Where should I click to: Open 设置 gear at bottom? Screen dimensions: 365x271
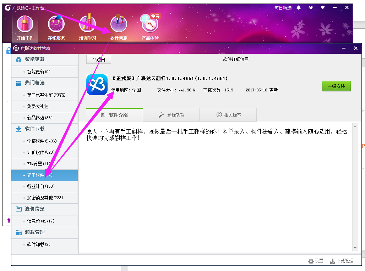315,261
